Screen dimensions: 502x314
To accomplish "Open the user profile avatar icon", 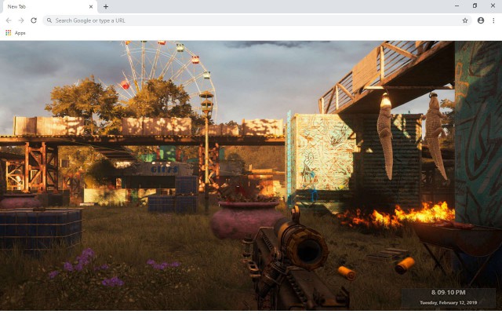I will pyautogui.click(x=481, y=20).
